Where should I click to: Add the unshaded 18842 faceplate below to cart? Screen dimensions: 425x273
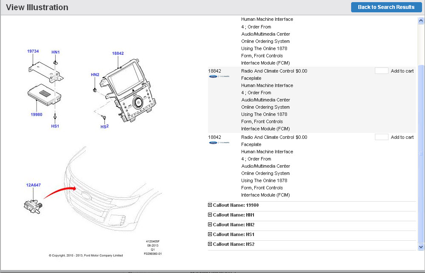click(x=402, y=137)
